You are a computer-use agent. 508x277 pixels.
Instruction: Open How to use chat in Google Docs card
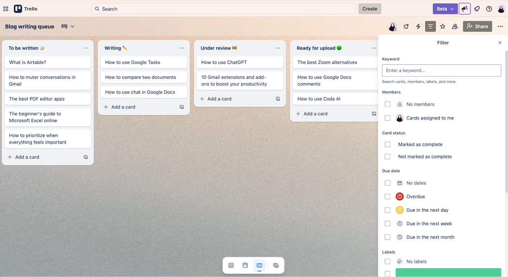click(x=144, y=92)
